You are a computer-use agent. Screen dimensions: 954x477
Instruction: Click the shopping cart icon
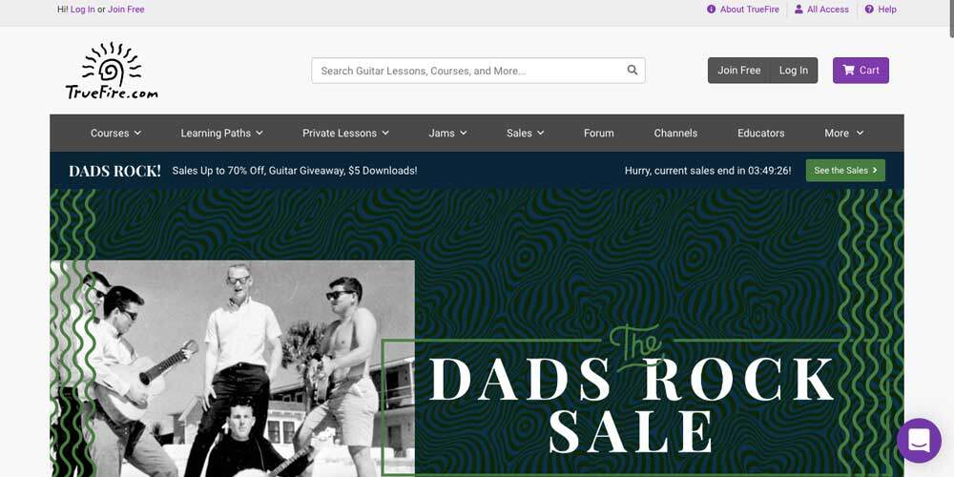[x=848, y=70]
